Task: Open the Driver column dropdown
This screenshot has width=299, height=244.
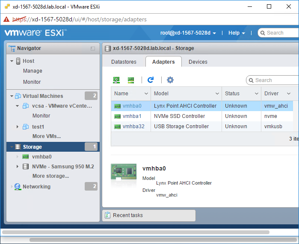Action: click(289, 94)
